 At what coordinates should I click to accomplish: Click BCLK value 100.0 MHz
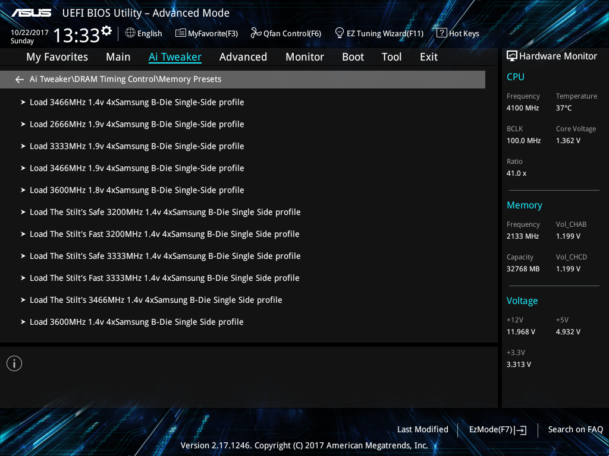[523, 141]
